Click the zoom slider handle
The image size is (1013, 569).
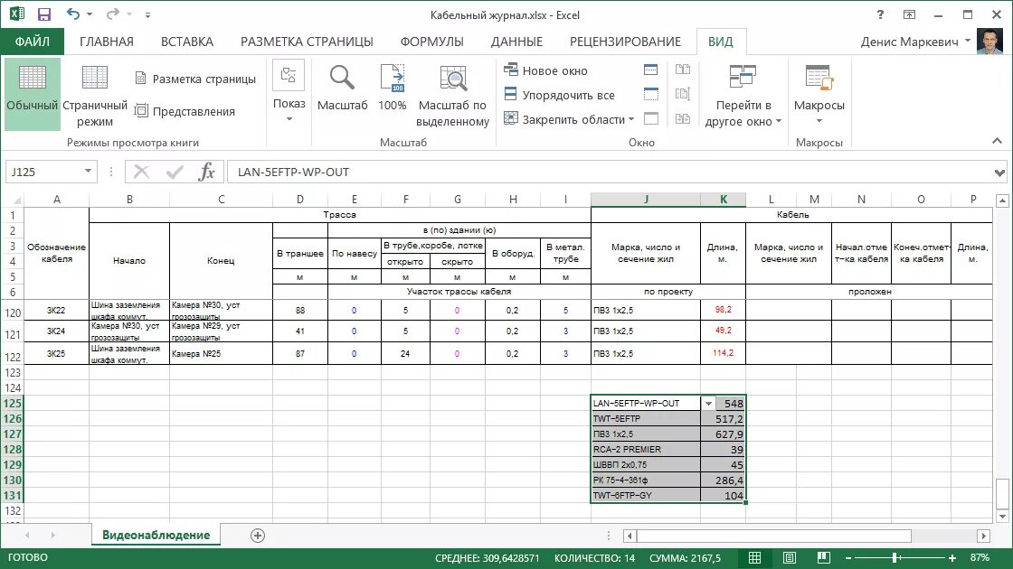895,557
